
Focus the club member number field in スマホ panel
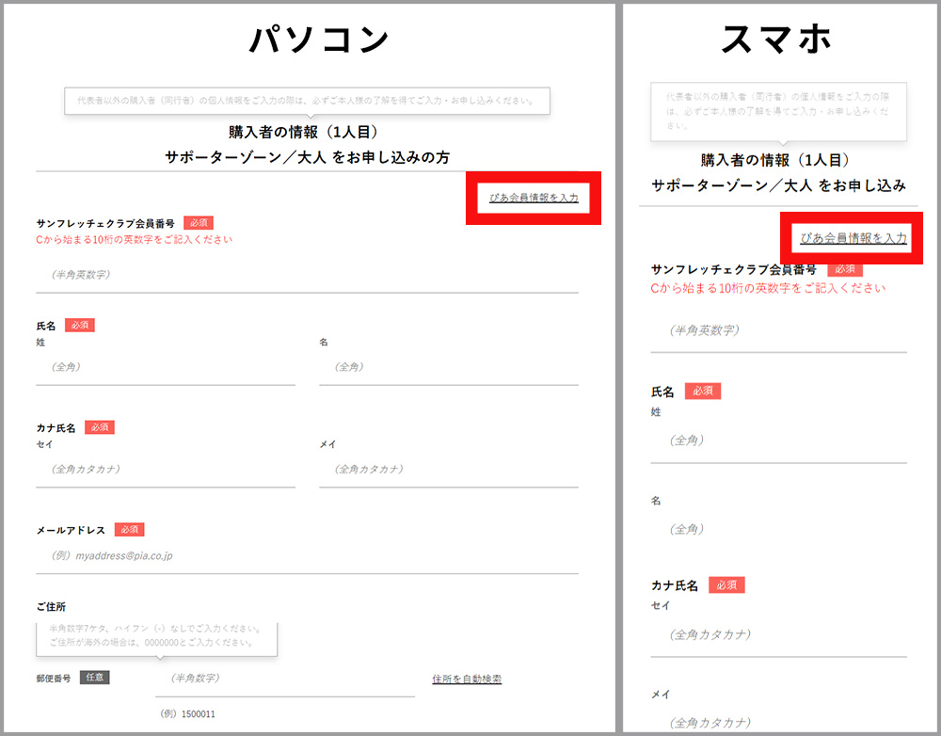click(778, 331)
